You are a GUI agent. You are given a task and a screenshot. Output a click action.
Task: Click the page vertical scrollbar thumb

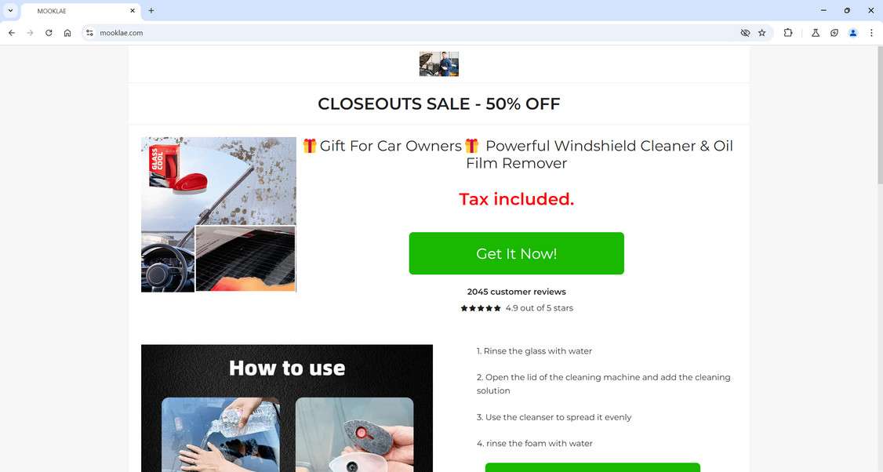[880, 115]
